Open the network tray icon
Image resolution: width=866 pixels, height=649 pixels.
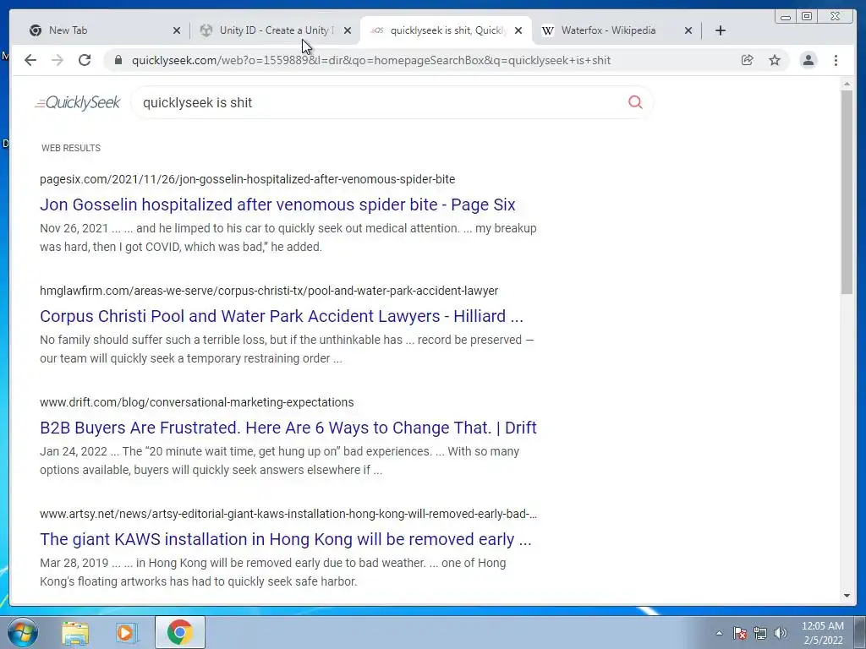(x=760, y=633)
